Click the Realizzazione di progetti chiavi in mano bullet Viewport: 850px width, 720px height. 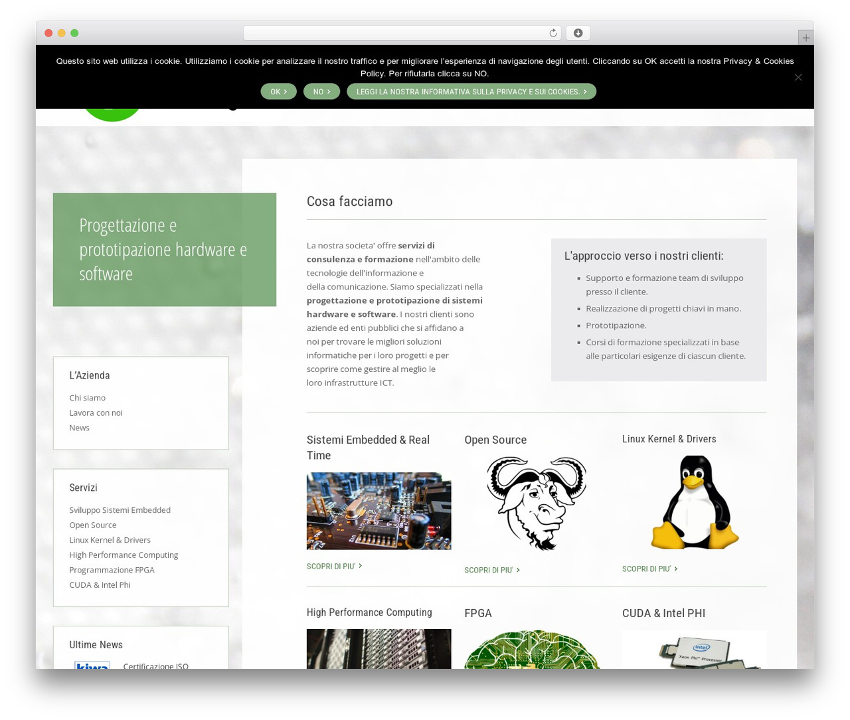(663, 308)
